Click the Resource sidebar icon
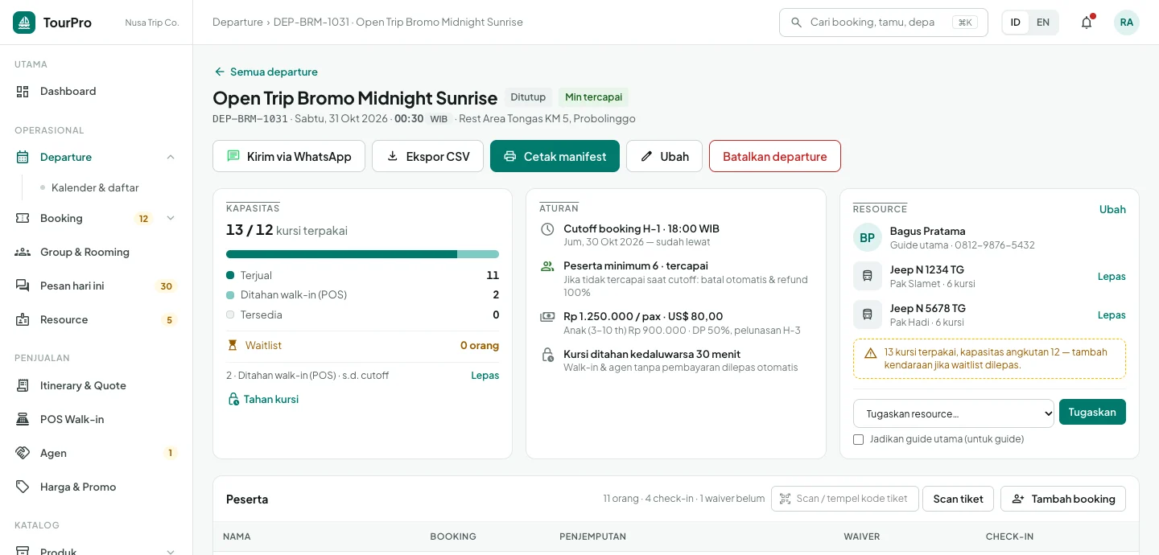Viewport: 1159px width, 555px height. (x=23, y=320)
